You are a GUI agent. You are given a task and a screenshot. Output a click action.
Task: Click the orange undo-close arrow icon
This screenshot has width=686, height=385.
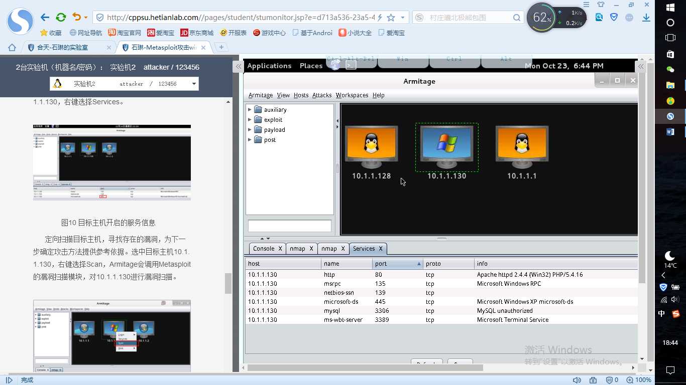(76, 18)
